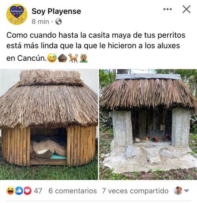This screenshot has height=203, width=197.
Task: Open the right aluxes stone house photo
Action: tap(148, 125)
